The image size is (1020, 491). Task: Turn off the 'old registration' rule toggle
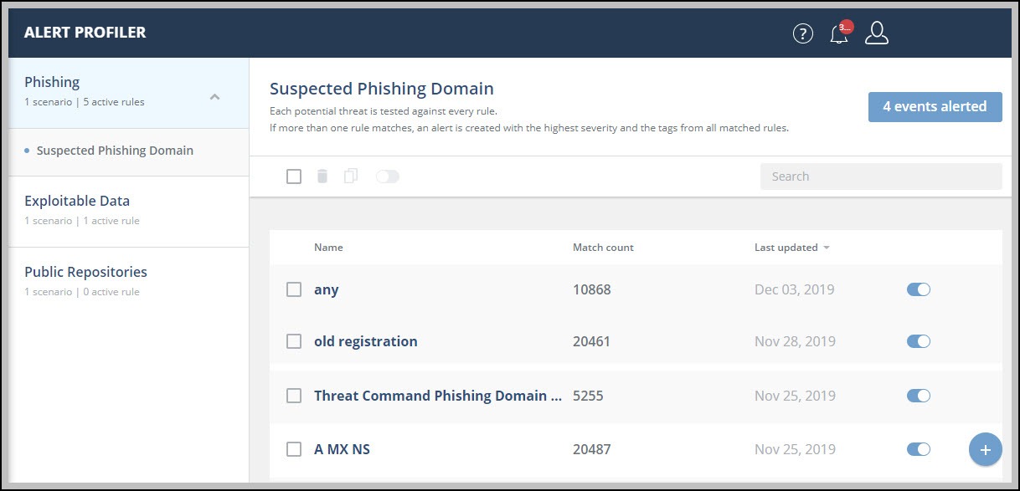click(918, 341)
